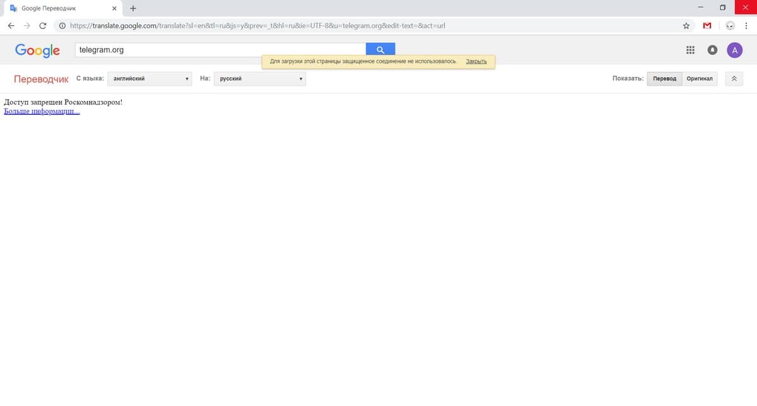Open Google notifications bell
The height and width of the screenshot is (406, 757).
(x=712, y=50)
